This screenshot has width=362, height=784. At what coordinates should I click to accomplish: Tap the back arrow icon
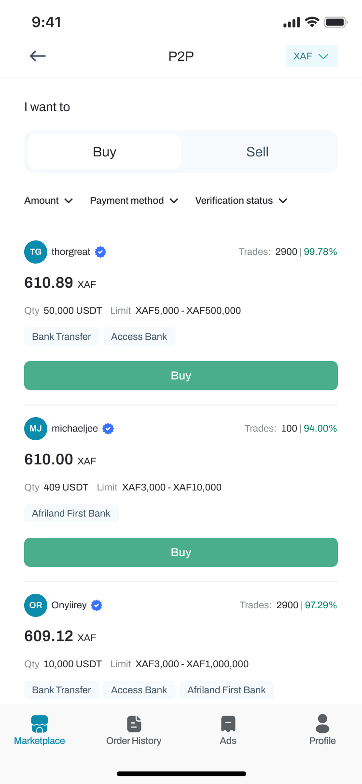(x=38, y=56)
